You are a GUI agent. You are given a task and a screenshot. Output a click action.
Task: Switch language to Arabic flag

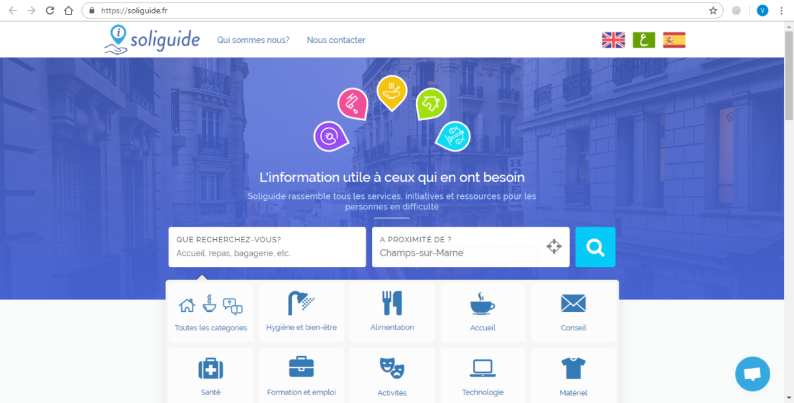point(644,40)
